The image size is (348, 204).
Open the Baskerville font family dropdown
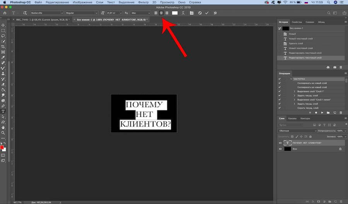(x=46, y=13)
